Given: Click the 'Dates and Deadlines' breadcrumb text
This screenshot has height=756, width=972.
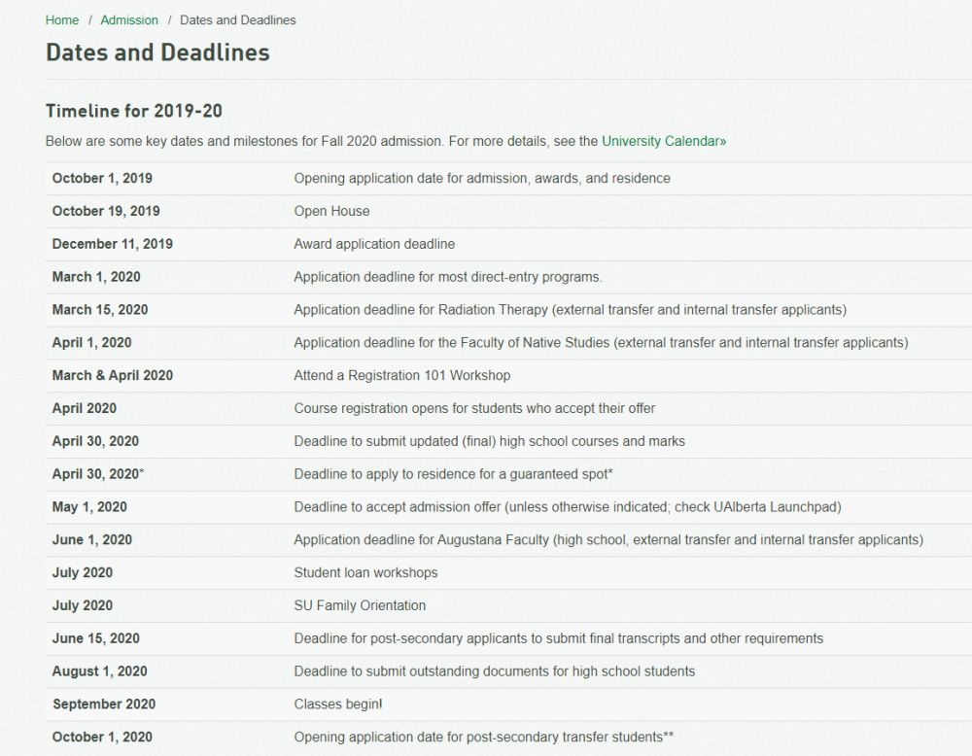Looking at the screenshot, I should [238, 19].
